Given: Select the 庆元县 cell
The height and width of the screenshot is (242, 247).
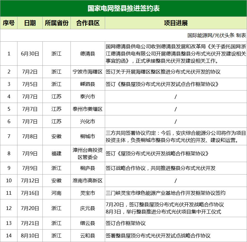Looking at the screenshot, I should click(x=88, y=208).
